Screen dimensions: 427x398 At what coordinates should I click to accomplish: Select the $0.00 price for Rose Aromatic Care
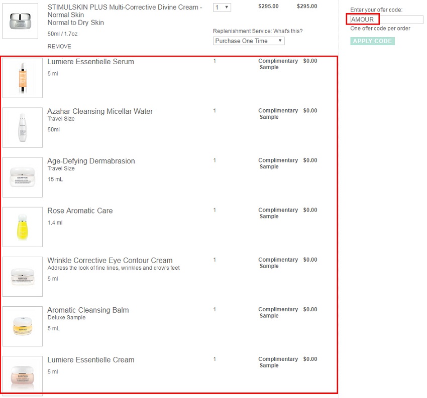[310, 210]
